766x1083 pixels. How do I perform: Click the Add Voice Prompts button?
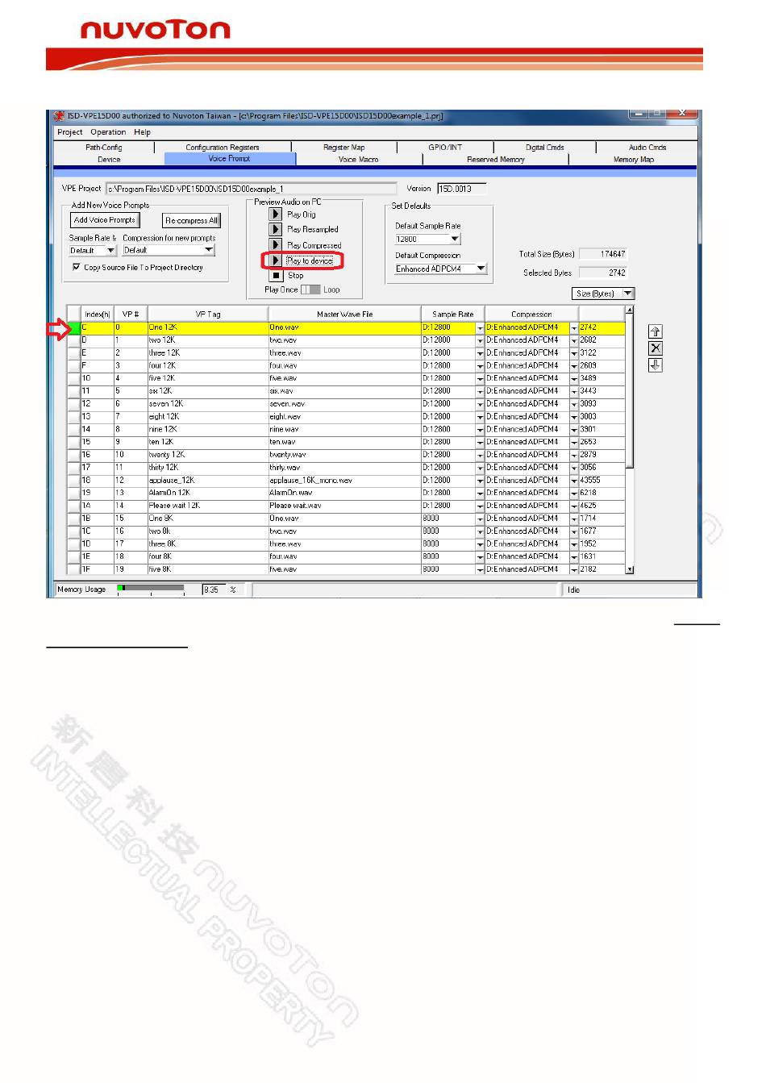point(105,220)
